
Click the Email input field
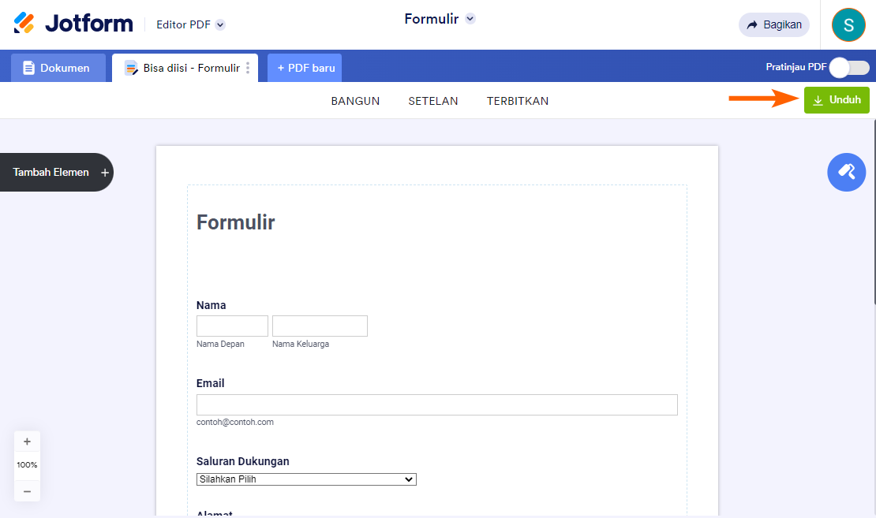tap(436, 404)
